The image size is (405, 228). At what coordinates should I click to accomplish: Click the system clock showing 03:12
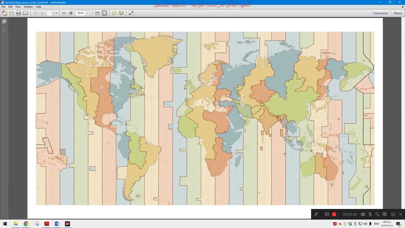[386, 224]
